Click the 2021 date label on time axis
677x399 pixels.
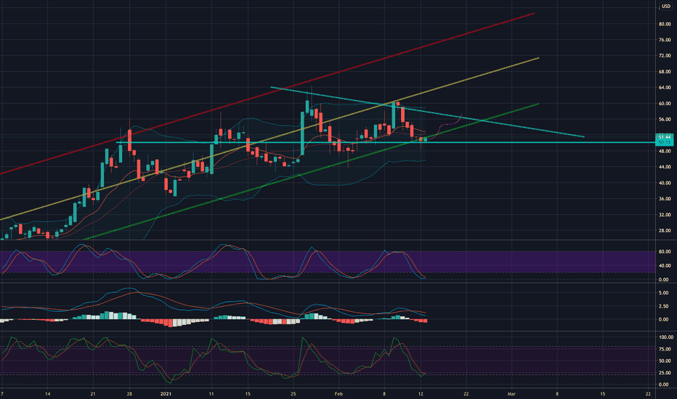click(166, 394)
